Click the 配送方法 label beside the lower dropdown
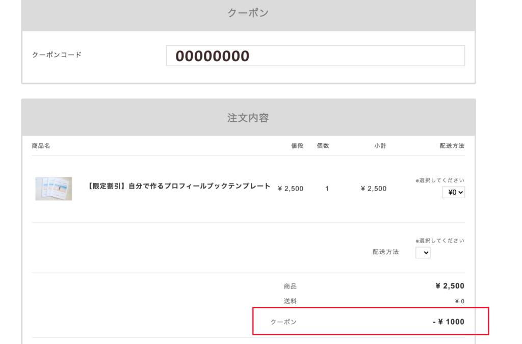 point(385,252)
